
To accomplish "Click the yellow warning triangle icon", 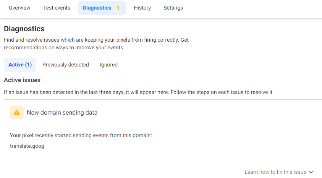I will coord(17,113).
